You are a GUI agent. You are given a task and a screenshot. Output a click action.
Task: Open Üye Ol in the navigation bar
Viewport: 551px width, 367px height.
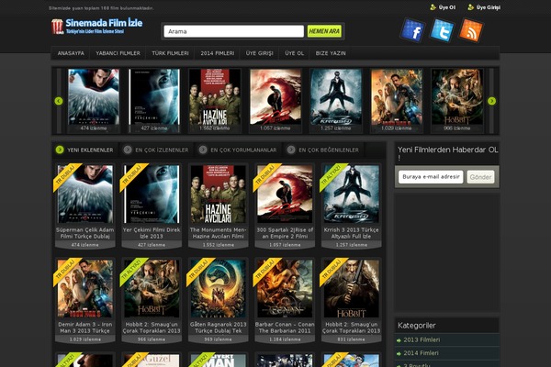[295, 53]
